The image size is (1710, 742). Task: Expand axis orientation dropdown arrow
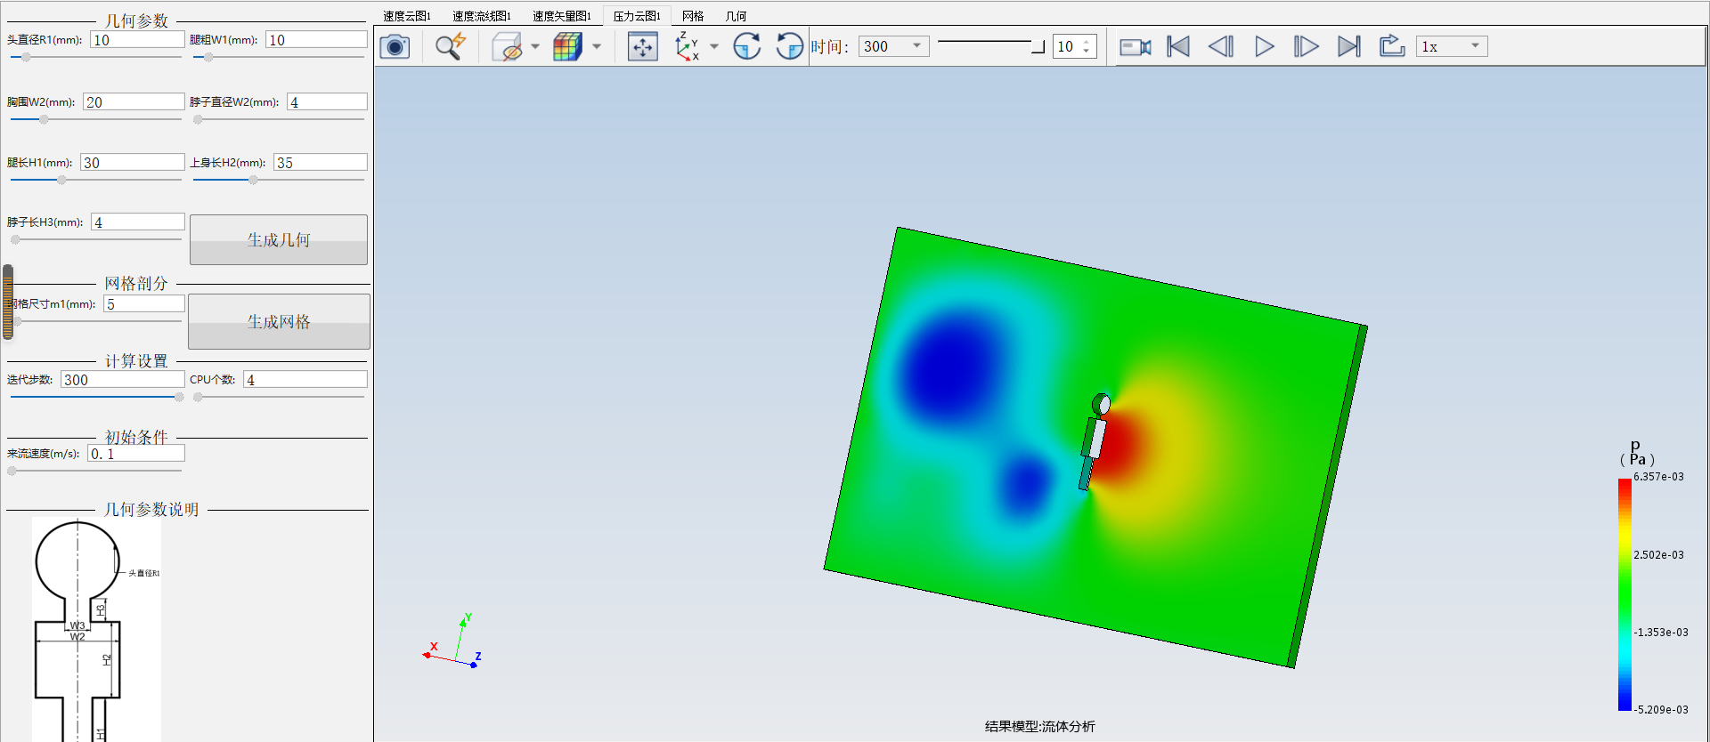tap(714, 46)
